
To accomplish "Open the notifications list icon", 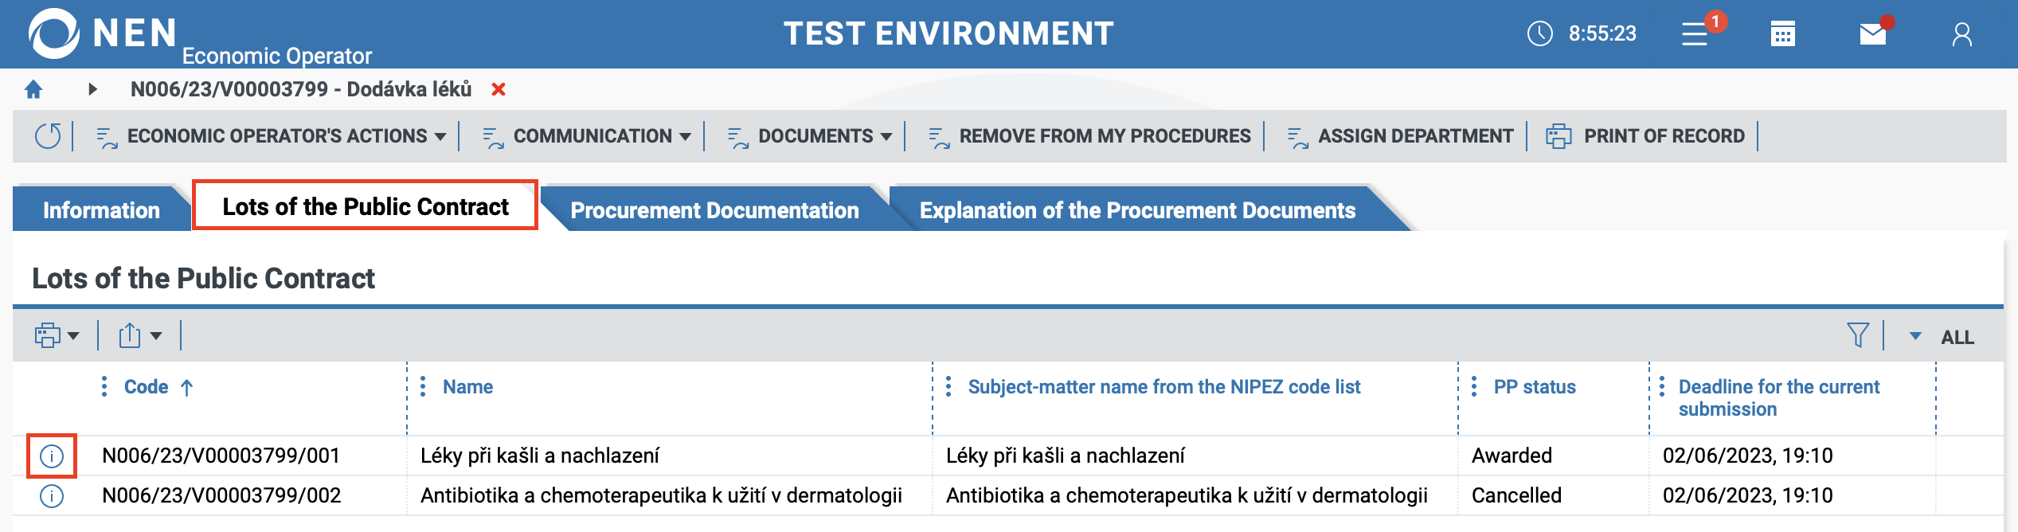I will click(1695, 34).
